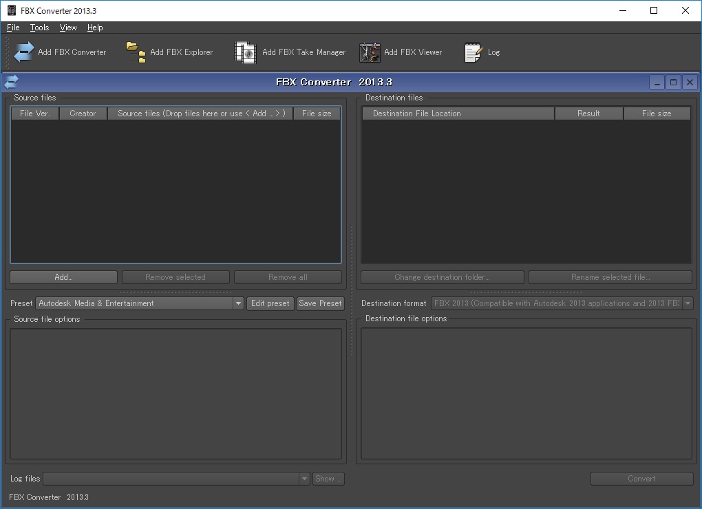
Task: Click the converter panel arrows icon in the blue title bar
Action: [11, 82]
